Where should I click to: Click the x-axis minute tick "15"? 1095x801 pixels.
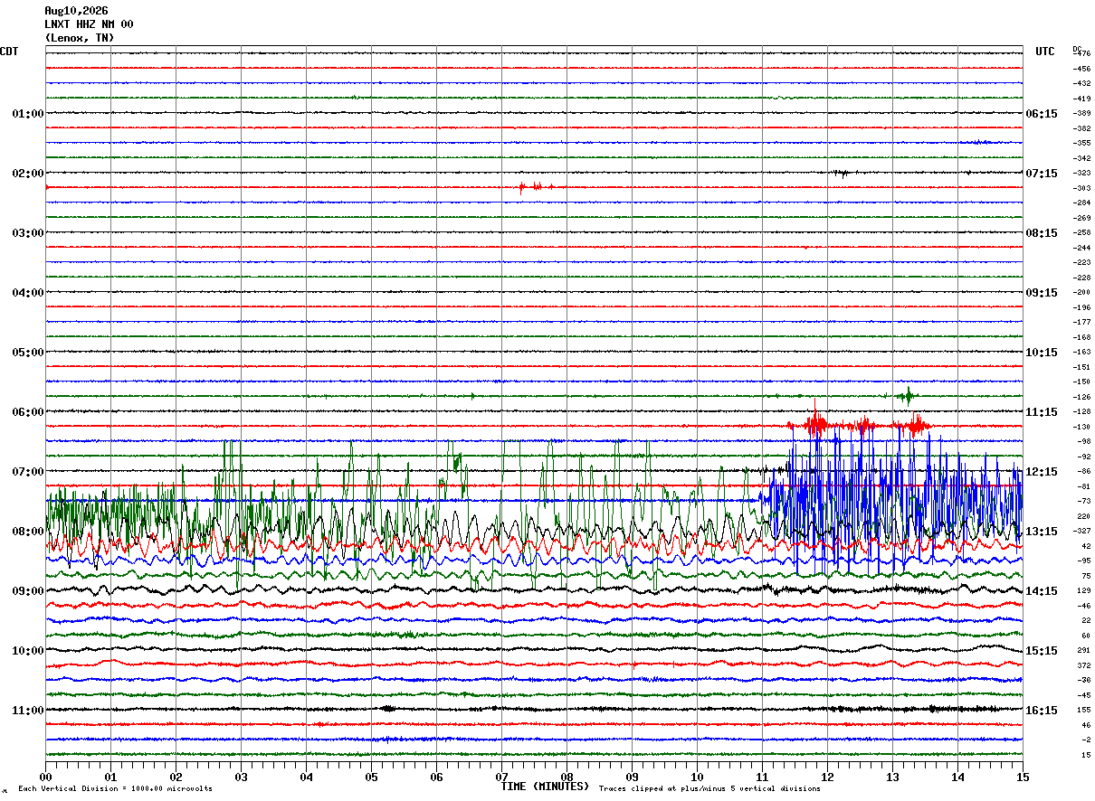[1023, 777]
